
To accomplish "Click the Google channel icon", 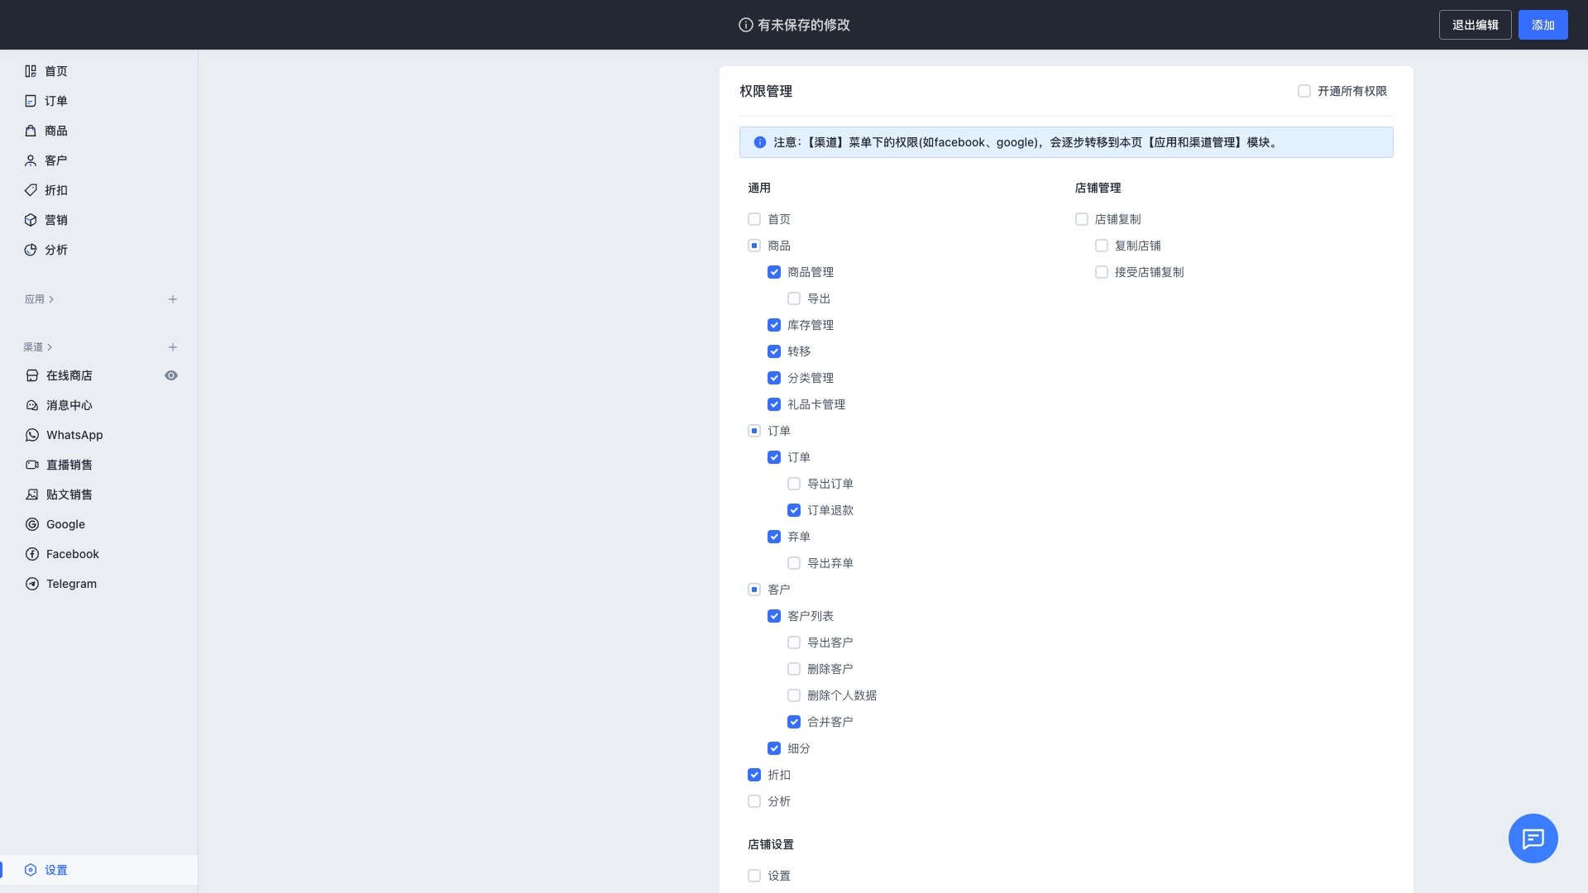I will tap(32, 524).
